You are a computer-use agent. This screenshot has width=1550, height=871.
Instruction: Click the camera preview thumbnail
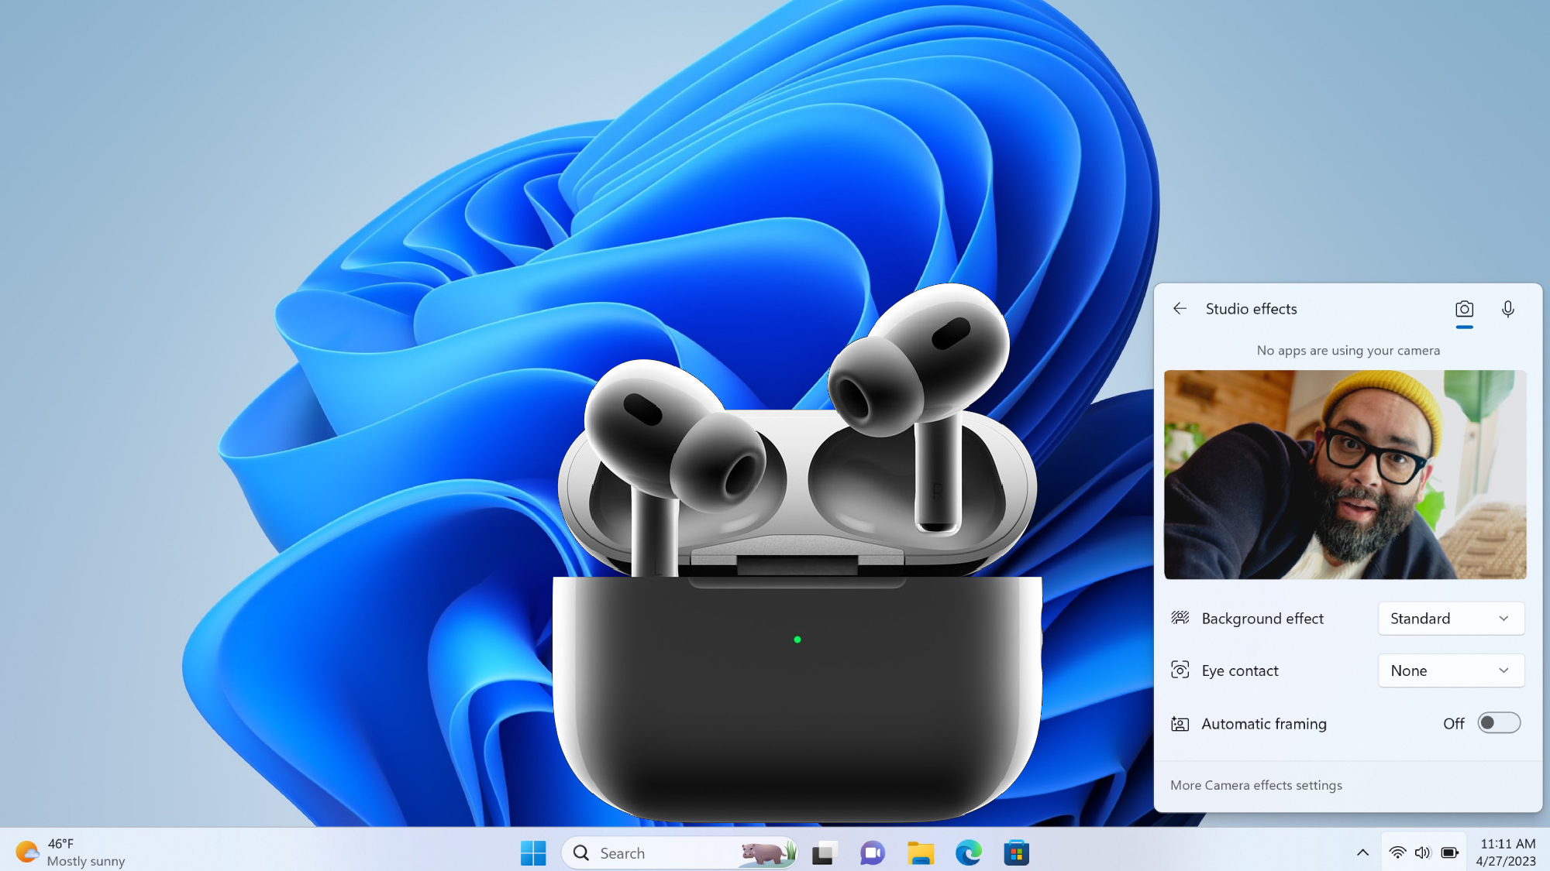pyautogui.click(x=1345, y=473)
